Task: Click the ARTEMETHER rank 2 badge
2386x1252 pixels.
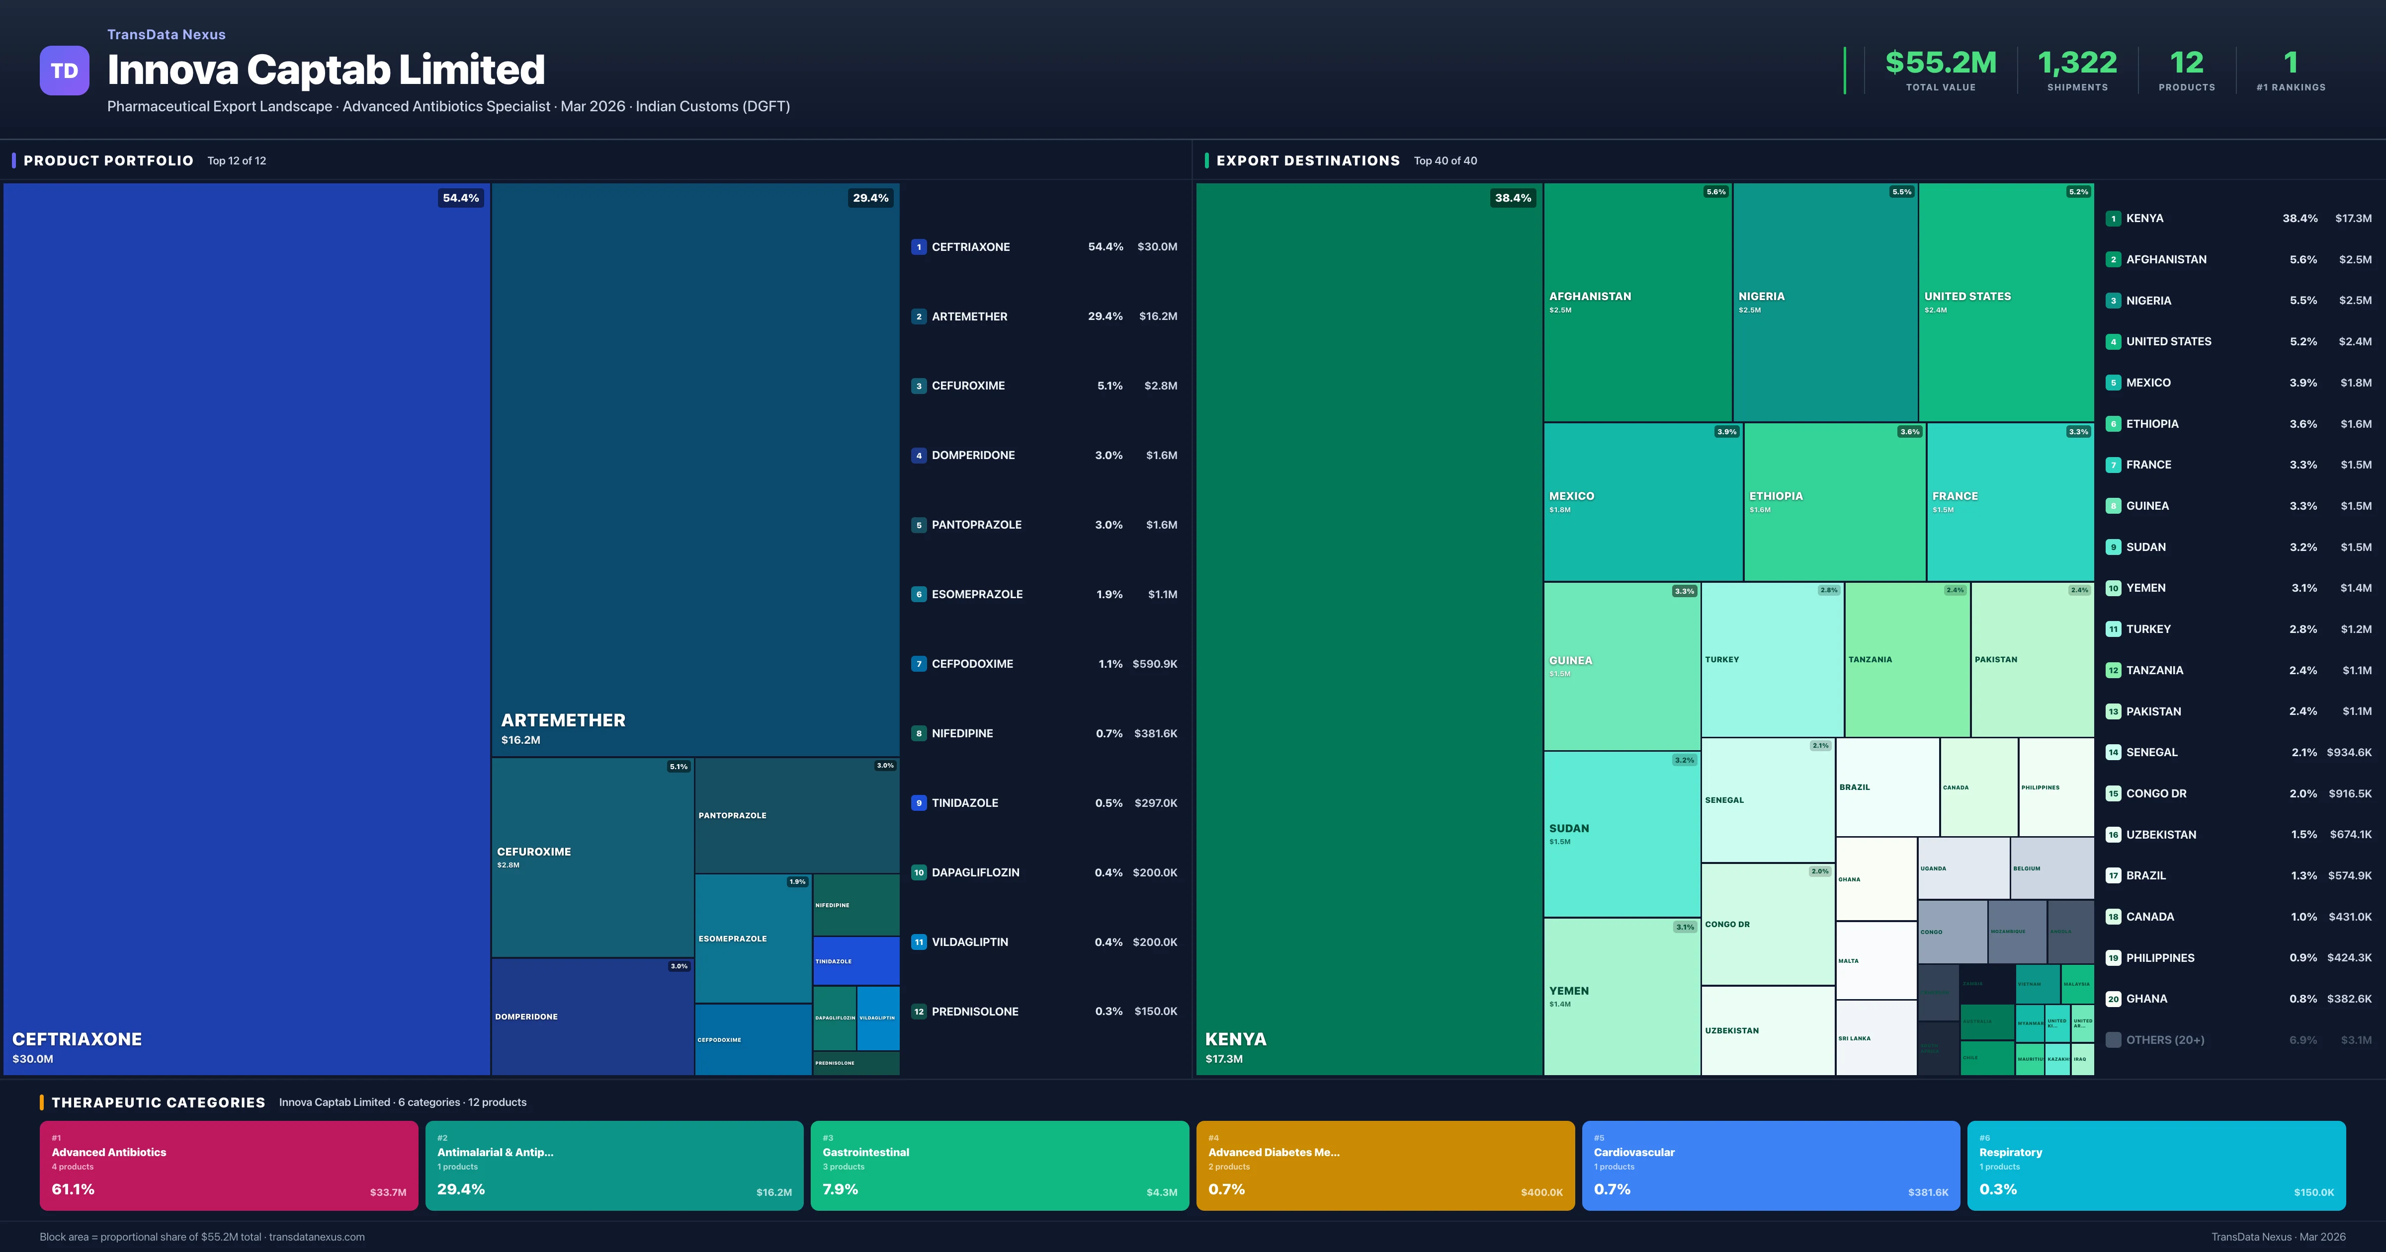Action: [x=919, y=316]
